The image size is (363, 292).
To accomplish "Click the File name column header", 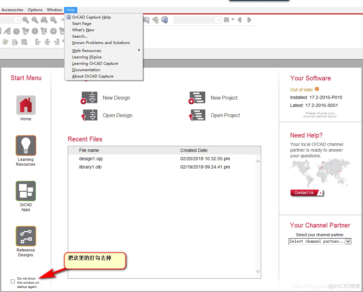I will (89, 150).
